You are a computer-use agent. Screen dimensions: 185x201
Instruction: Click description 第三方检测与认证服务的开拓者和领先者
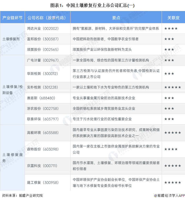pyautogui.click(x=116, y=74)
